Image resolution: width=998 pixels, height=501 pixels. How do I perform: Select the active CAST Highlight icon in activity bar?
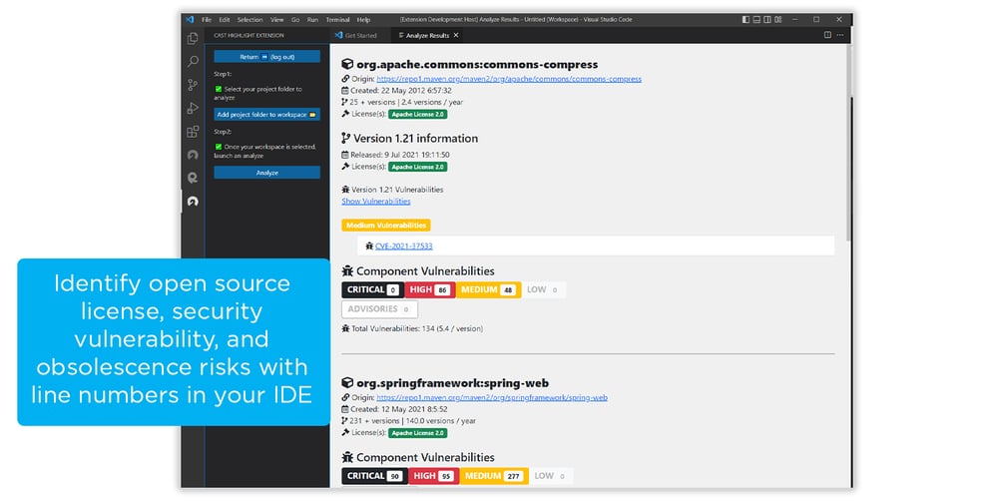click(x=193, y=201)
